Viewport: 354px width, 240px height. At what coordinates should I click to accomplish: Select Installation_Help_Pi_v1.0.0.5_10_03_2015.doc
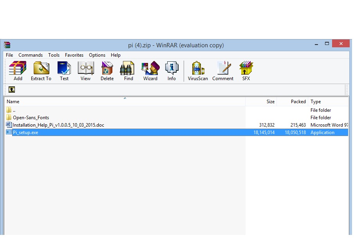pos(58,125)
